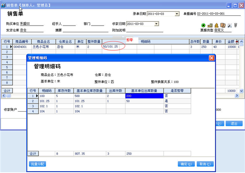Click the 商品编号 cell 00454001
The width and height of the screenshot is (245, 173).
(22, 47)
